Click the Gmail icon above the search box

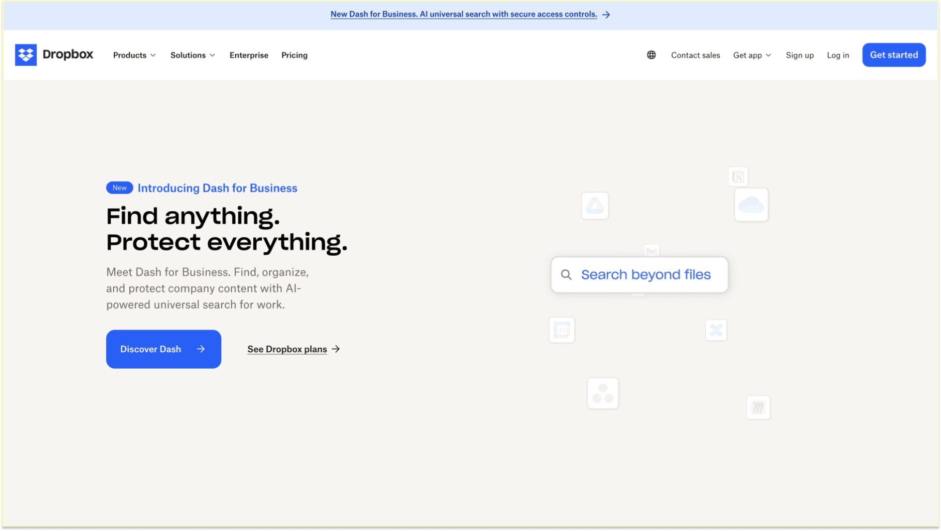pos(652,251)
